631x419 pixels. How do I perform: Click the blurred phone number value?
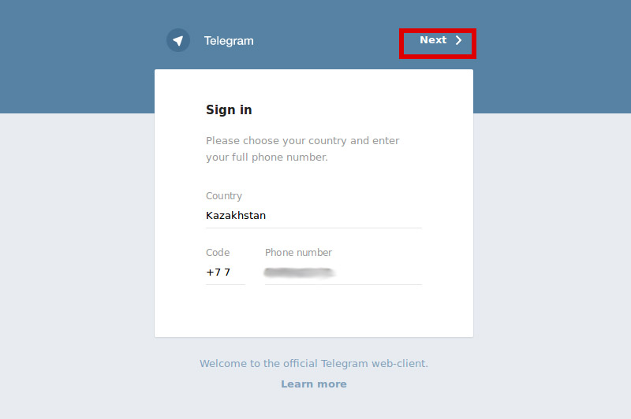[x=300, y=273]
